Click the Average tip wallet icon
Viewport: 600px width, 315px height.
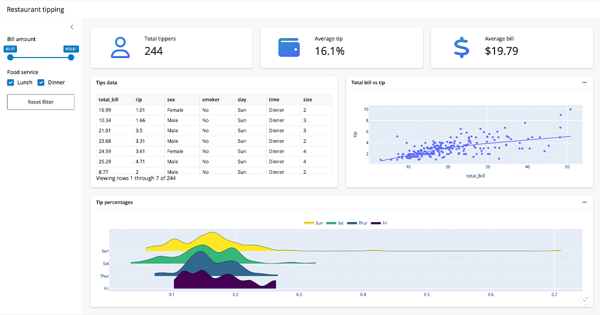click(x=289, y=47)
